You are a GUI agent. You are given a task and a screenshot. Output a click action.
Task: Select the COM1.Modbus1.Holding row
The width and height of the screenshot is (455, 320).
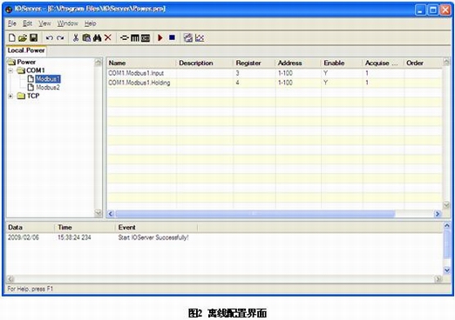click(275, 83)
